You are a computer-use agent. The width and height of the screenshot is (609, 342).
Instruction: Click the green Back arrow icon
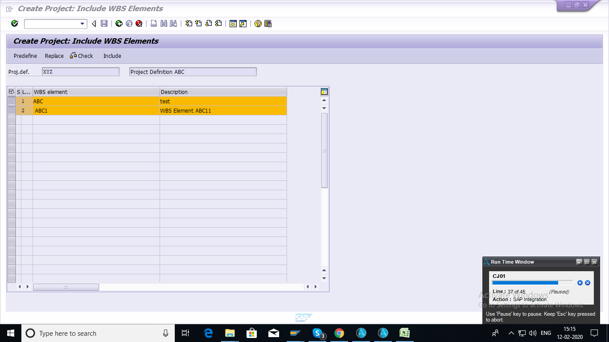[x=119, y=24]
